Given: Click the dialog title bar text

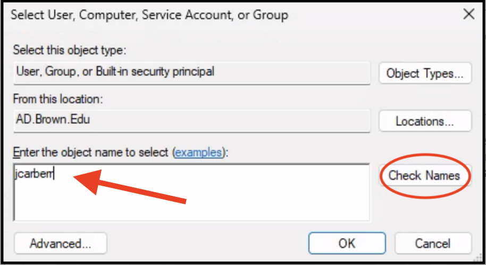Looking at the screenshot, I should 149,14.
